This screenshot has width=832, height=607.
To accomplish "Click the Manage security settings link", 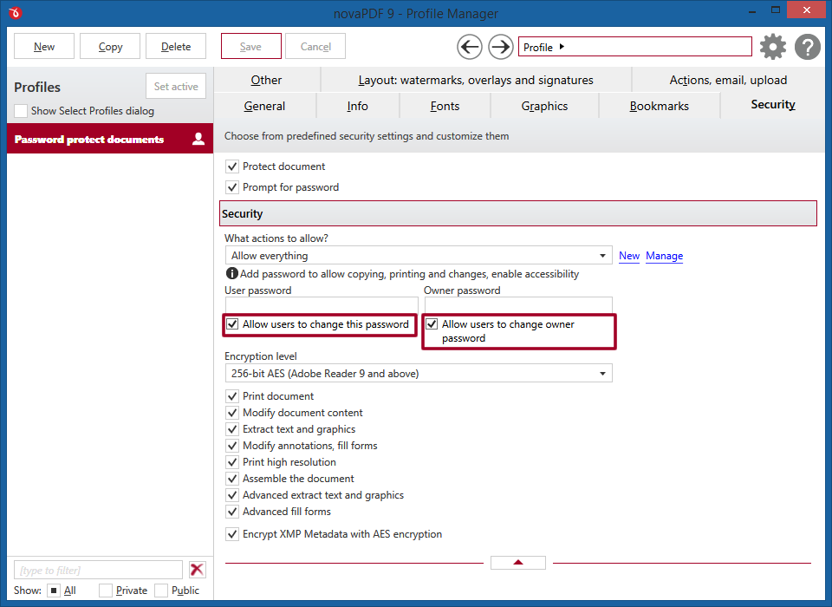I will pyautogui.click(x=665, y=256).
